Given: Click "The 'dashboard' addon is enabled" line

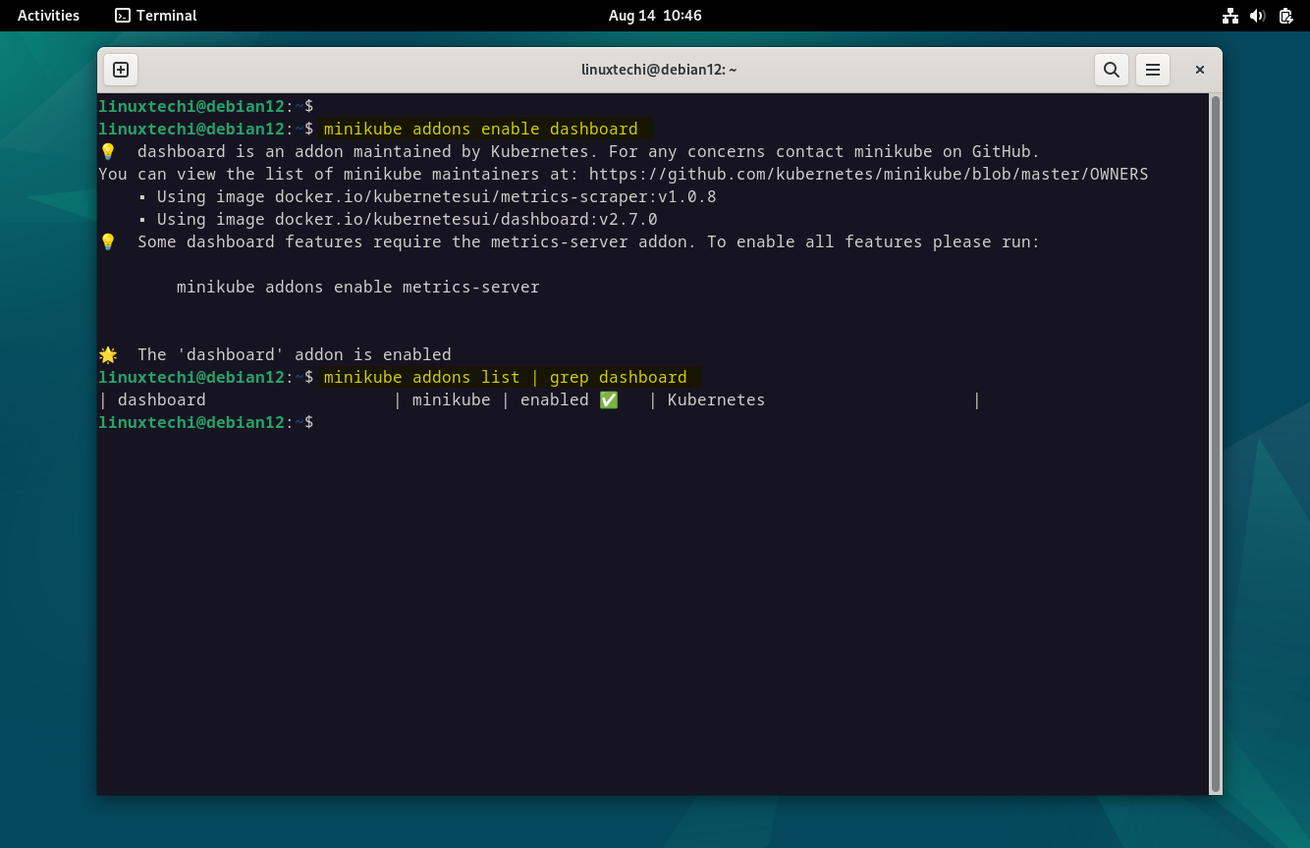Looking at the screenshot, I should (x=295, y=354).
